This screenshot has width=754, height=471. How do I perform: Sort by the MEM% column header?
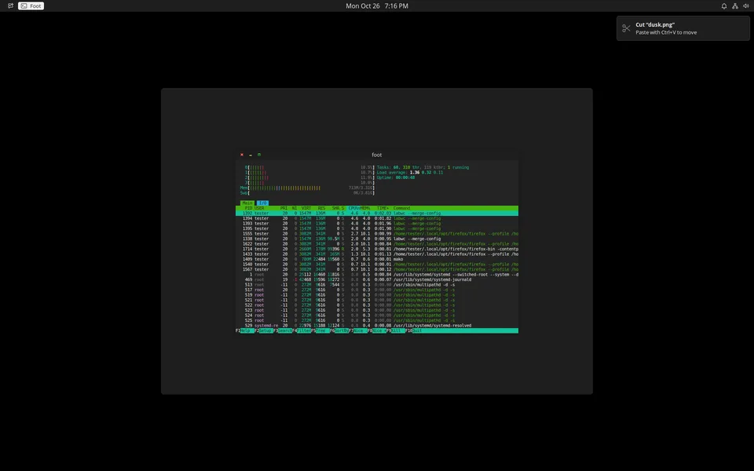point(365,208)
